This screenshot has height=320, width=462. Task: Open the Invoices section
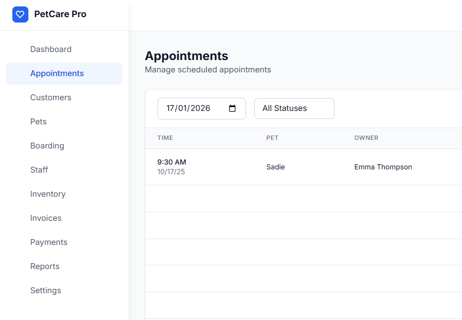64,218
